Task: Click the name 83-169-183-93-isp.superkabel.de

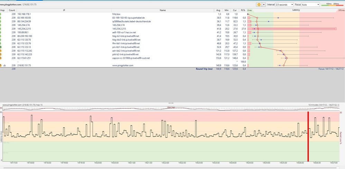Action: (x=128, y=18)
